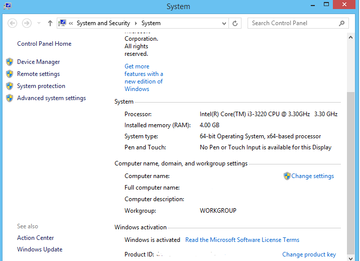The image size is (360, 261).
Task: Open Action Center under See also
Action: pos(35,238)
